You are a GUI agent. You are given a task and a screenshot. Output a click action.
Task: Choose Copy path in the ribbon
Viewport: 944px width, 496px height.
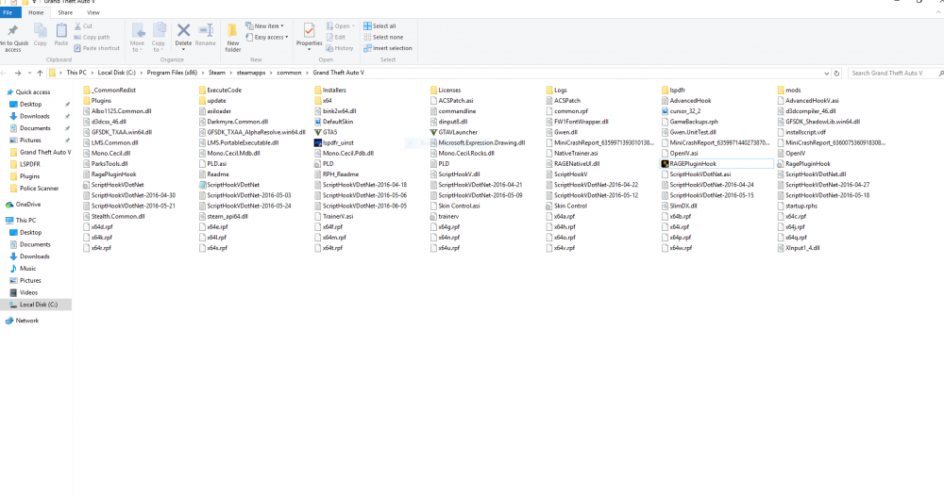tap(93, 38)
